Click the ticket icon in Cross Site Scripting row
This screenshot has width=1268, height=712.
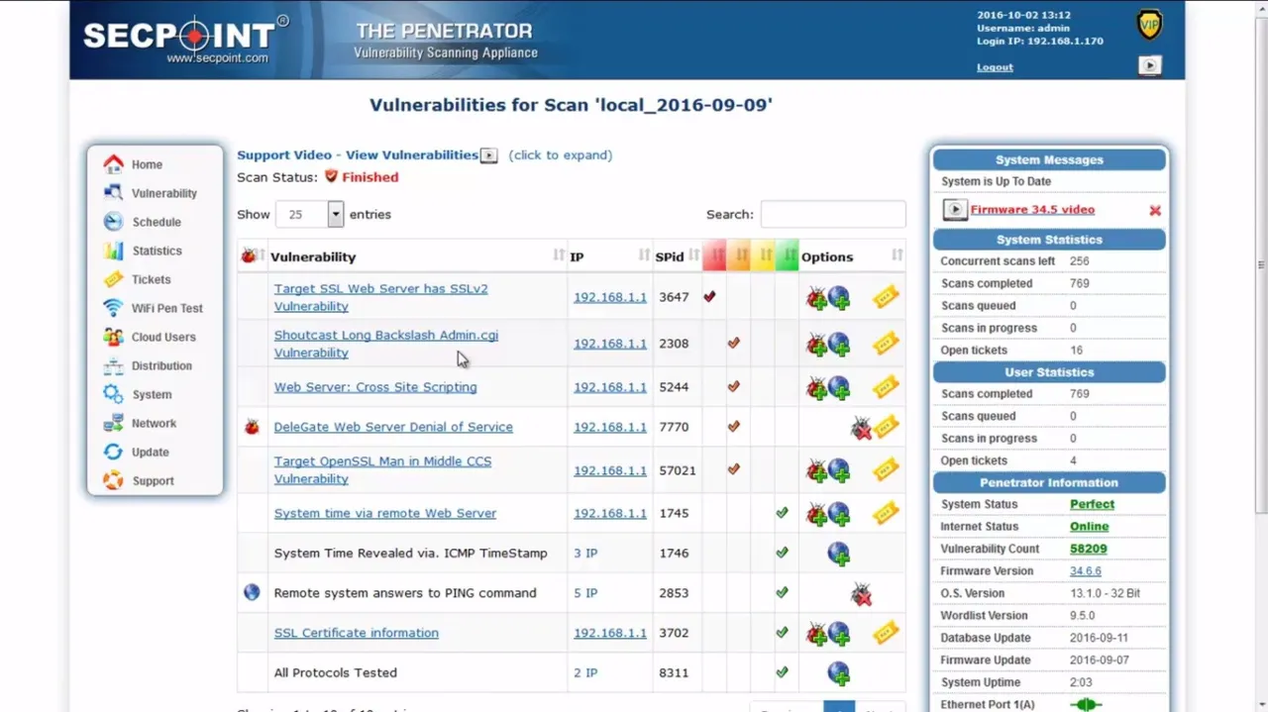(x=886, y=386)
